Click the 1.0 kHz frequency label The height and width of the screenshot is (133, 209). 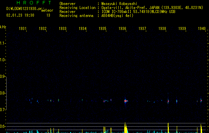[2, 60]
